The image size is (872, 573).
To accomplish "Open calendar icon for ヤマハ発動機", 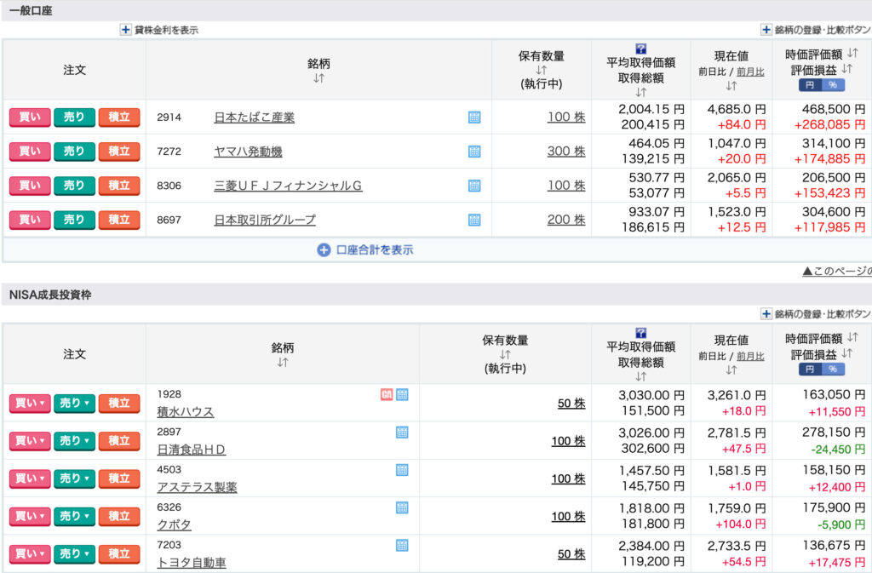I will pos(473,152).
